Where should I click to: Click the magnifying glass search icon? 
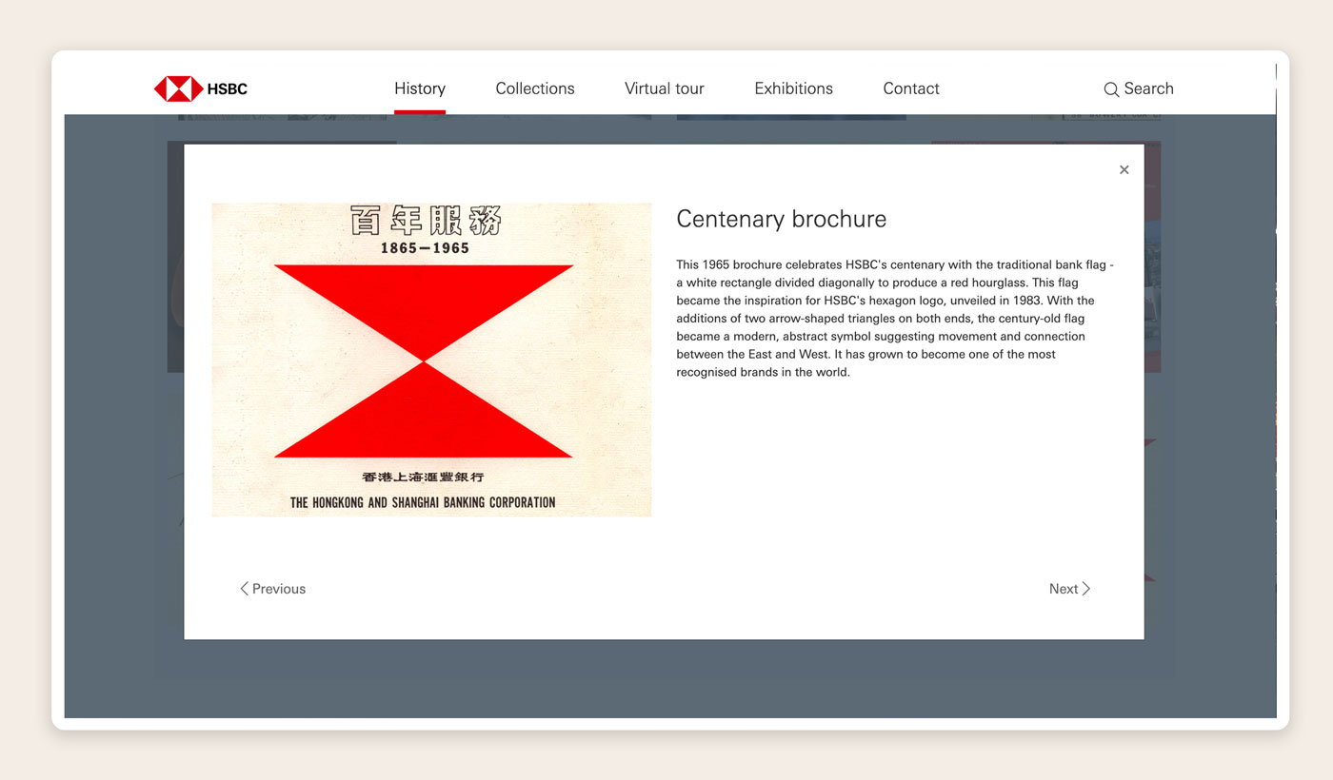(1111, 89)
